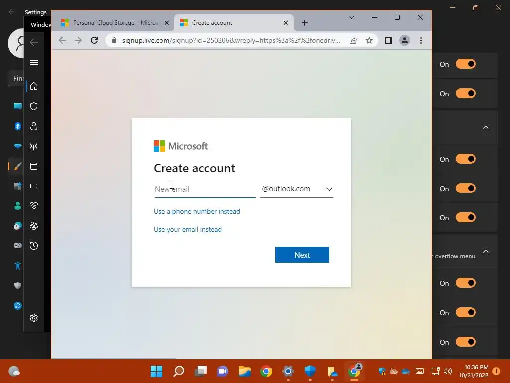
Task: Toggle the fourth On switch from top
Action: coord(466,188)
